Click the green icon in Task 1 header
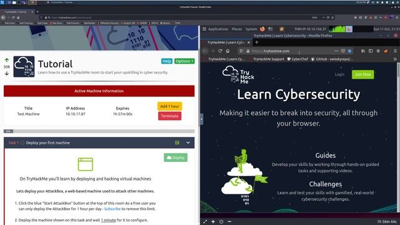 click(177, 143)
